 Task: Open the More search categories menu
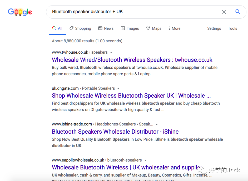point(175,28)
